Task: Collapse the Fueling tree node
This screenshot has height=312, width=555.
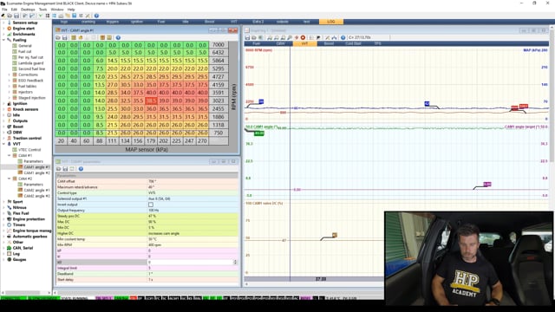Action: click(3, 40)
